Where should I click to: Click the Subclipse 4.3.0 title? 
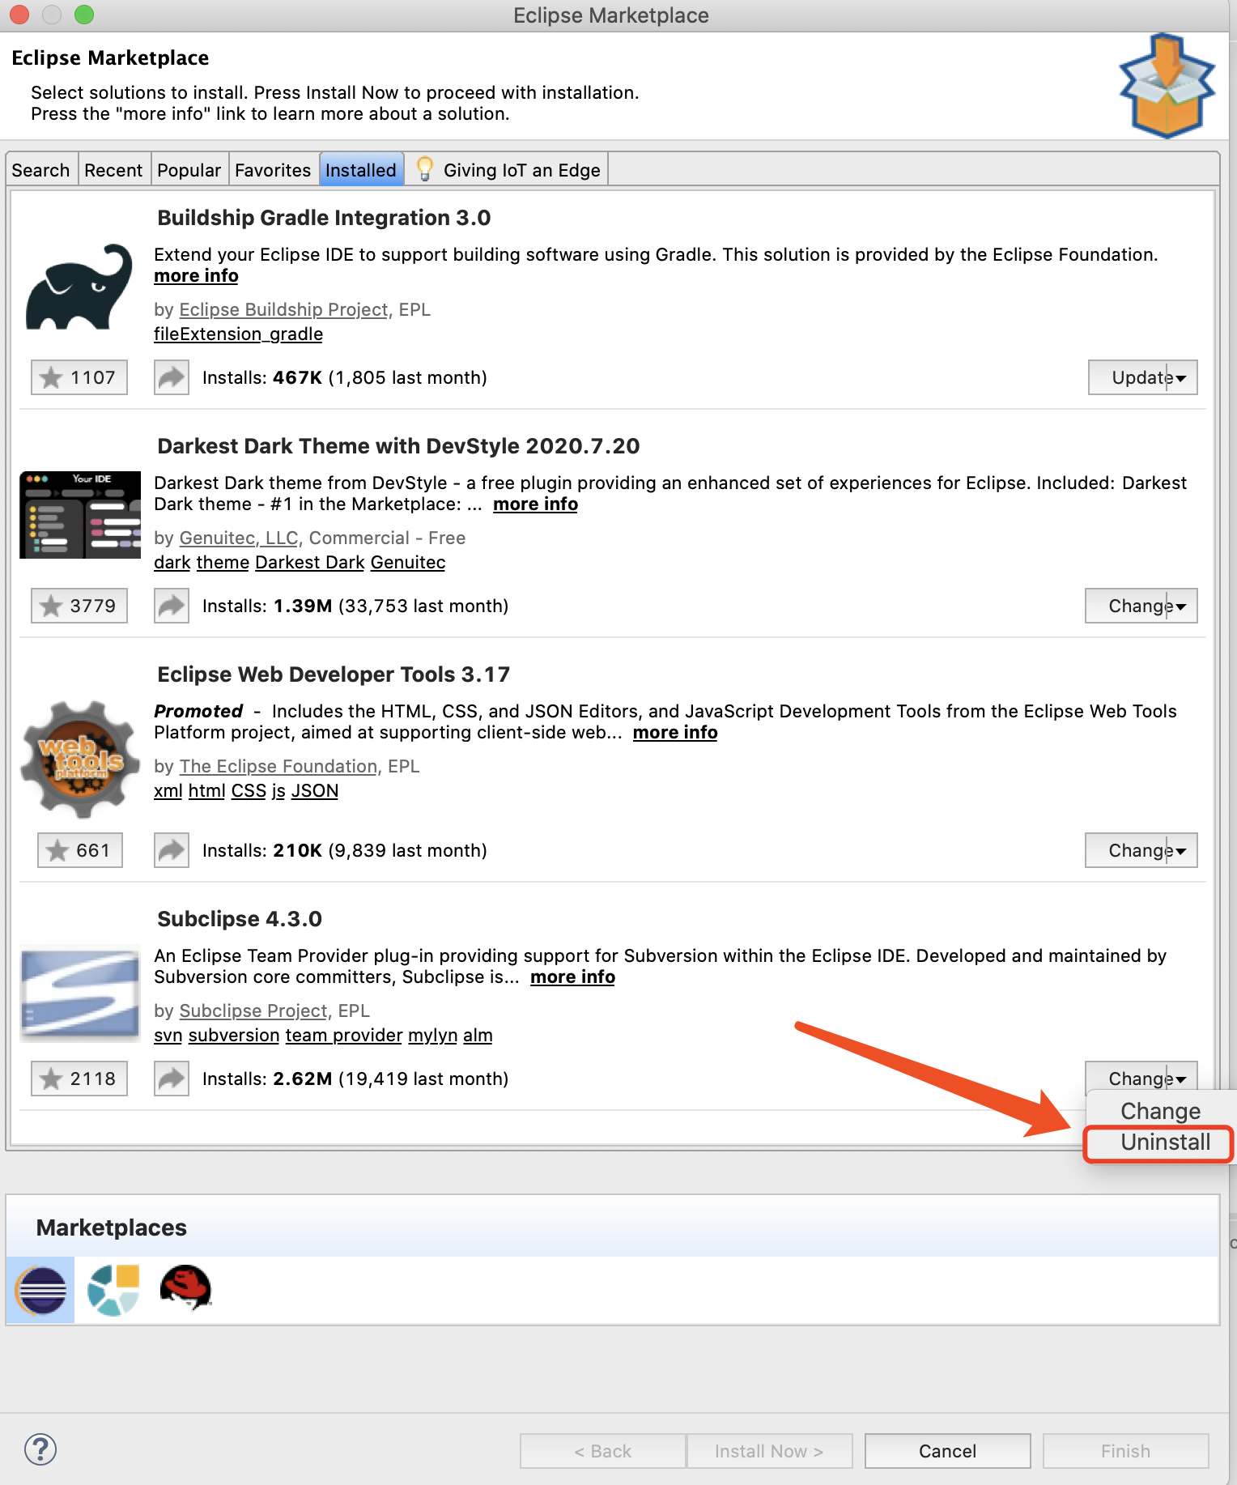tap(240, 919)
